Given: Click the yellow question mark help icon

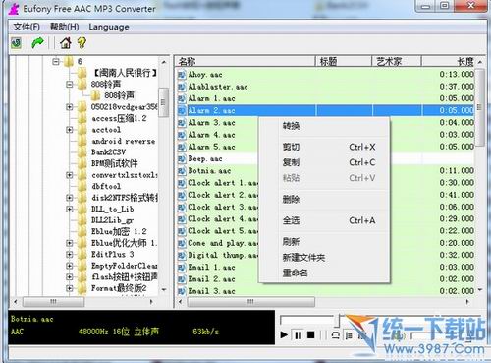Looking at the screenshot, I should tap(82, 43).
